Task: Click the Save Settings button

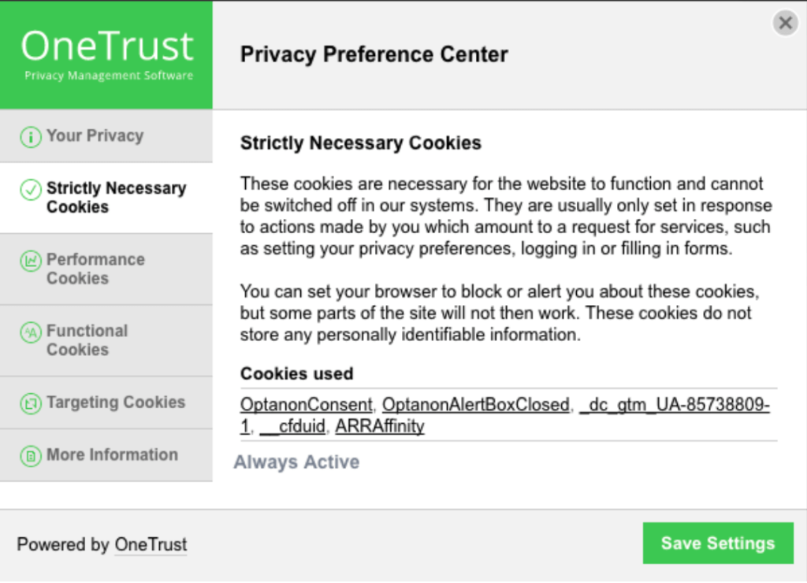Action: click(x=718, y=544)
